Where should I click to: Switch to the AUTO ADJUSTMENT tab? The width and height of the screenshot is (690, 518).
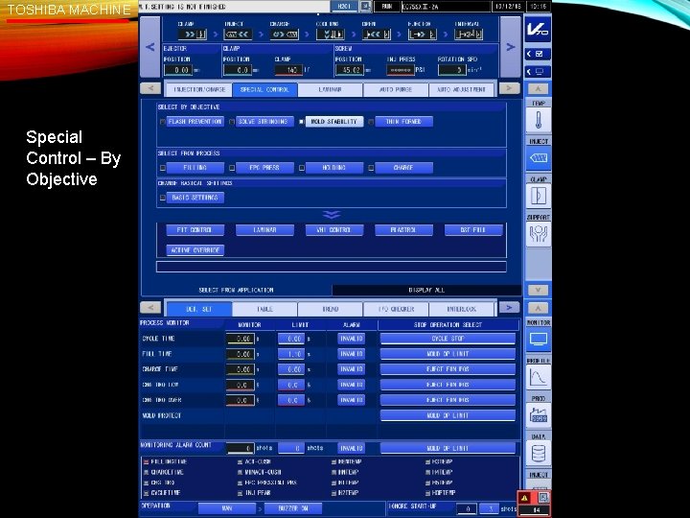coord(461,89)
